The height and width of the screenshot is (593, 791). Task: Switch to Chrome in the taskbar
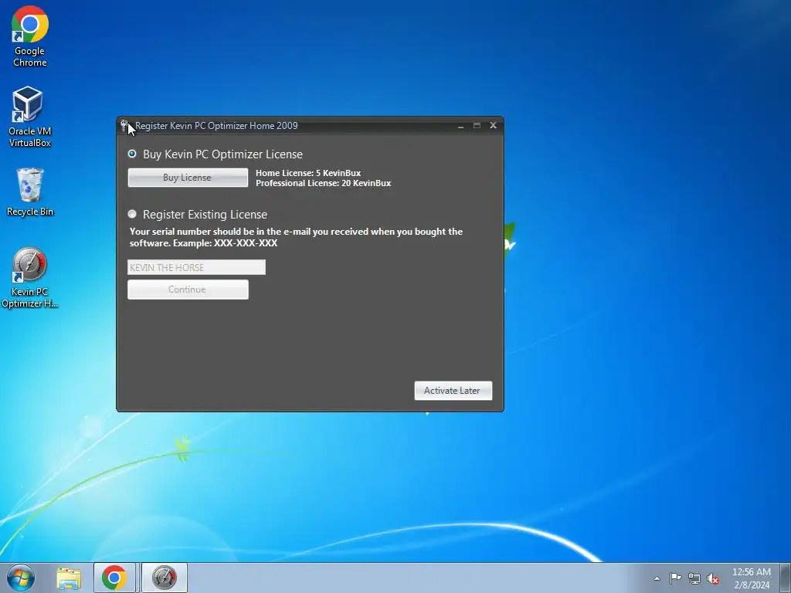114,578
